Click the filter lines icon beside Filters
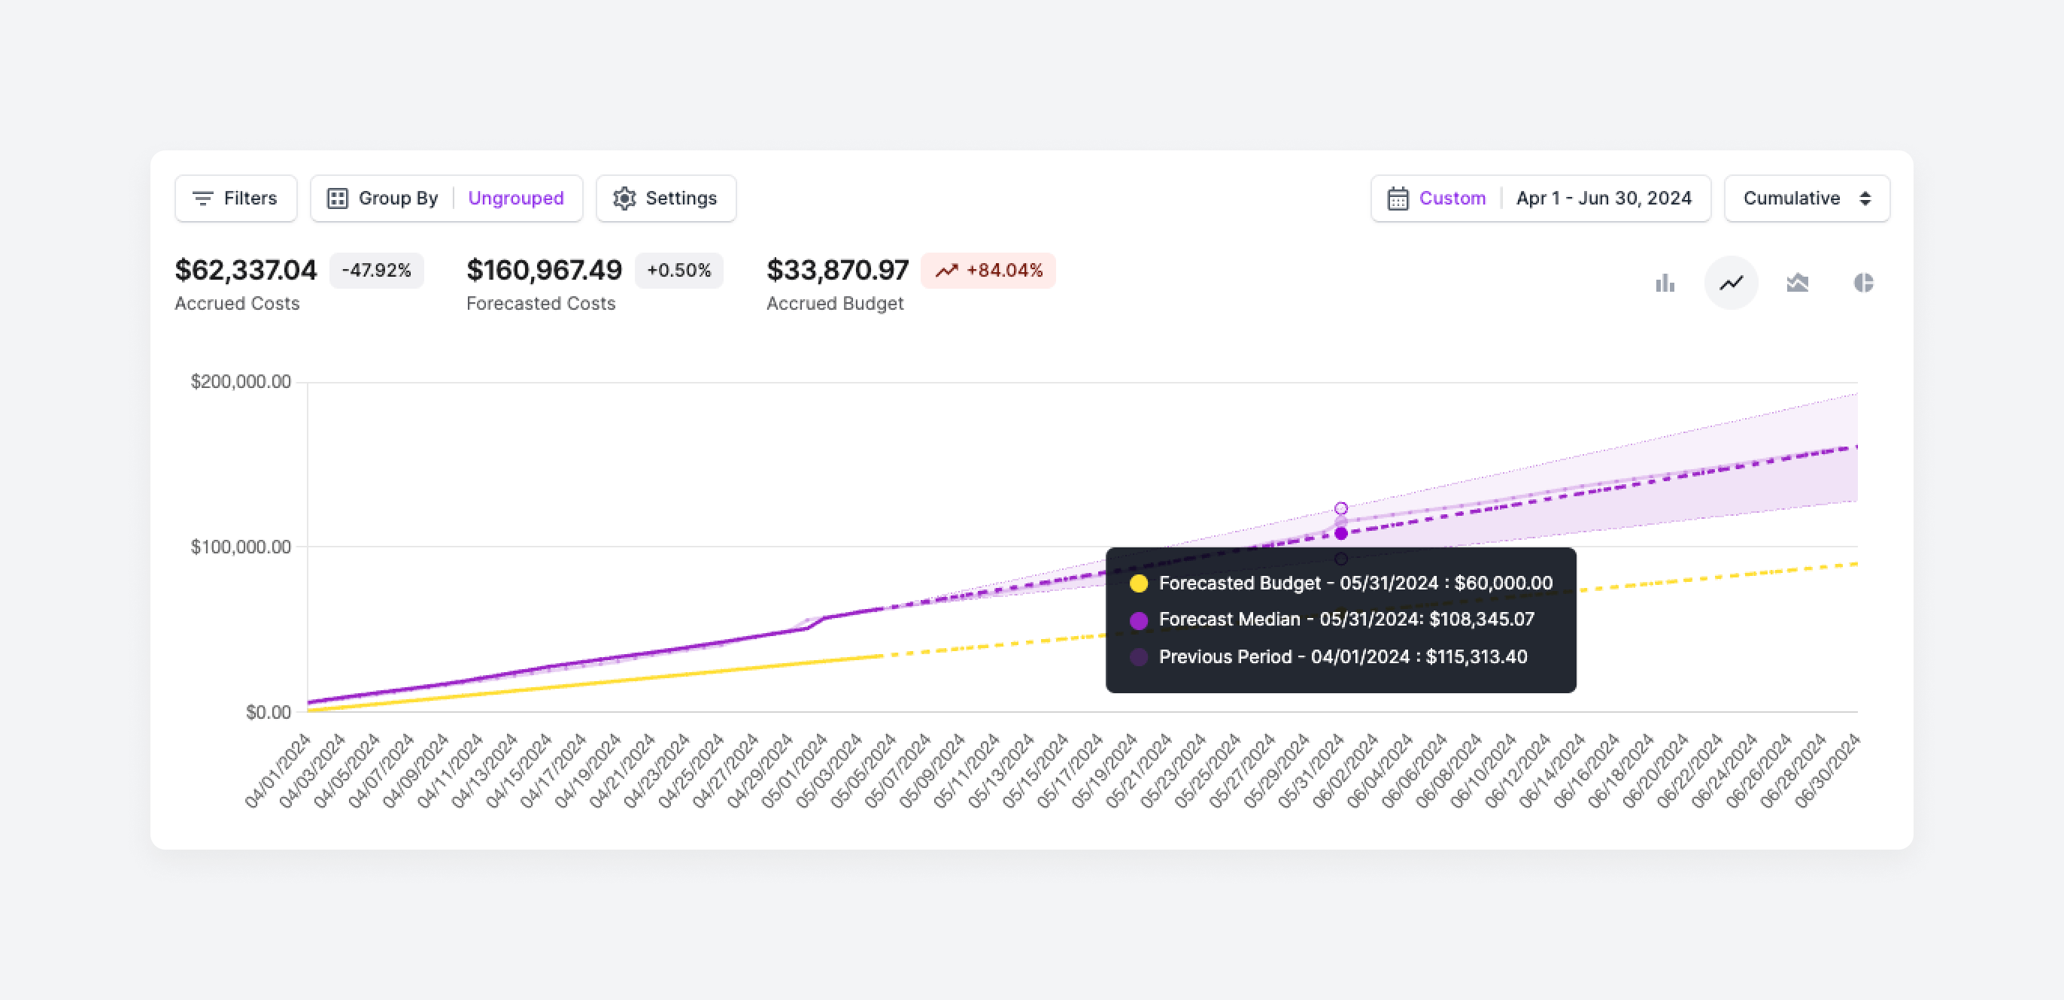Screen dimensions: 2064x1000 click(204, 198)
